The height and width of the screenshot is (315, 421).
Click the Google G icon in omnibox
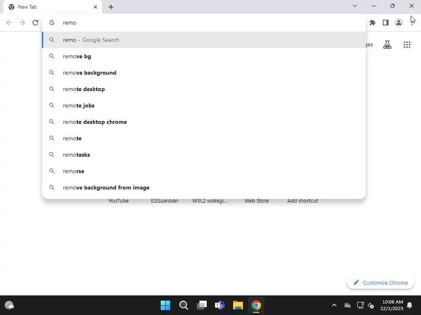(x=52, y=23)
